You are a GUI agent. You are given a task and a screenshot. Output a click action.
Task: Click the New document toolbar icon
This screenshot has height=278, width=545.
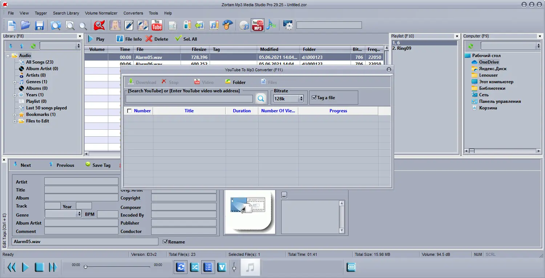pos(12,25)
